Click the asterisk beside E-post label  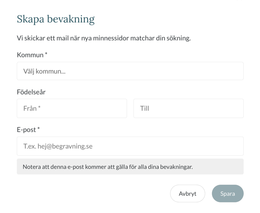(39, 129)
